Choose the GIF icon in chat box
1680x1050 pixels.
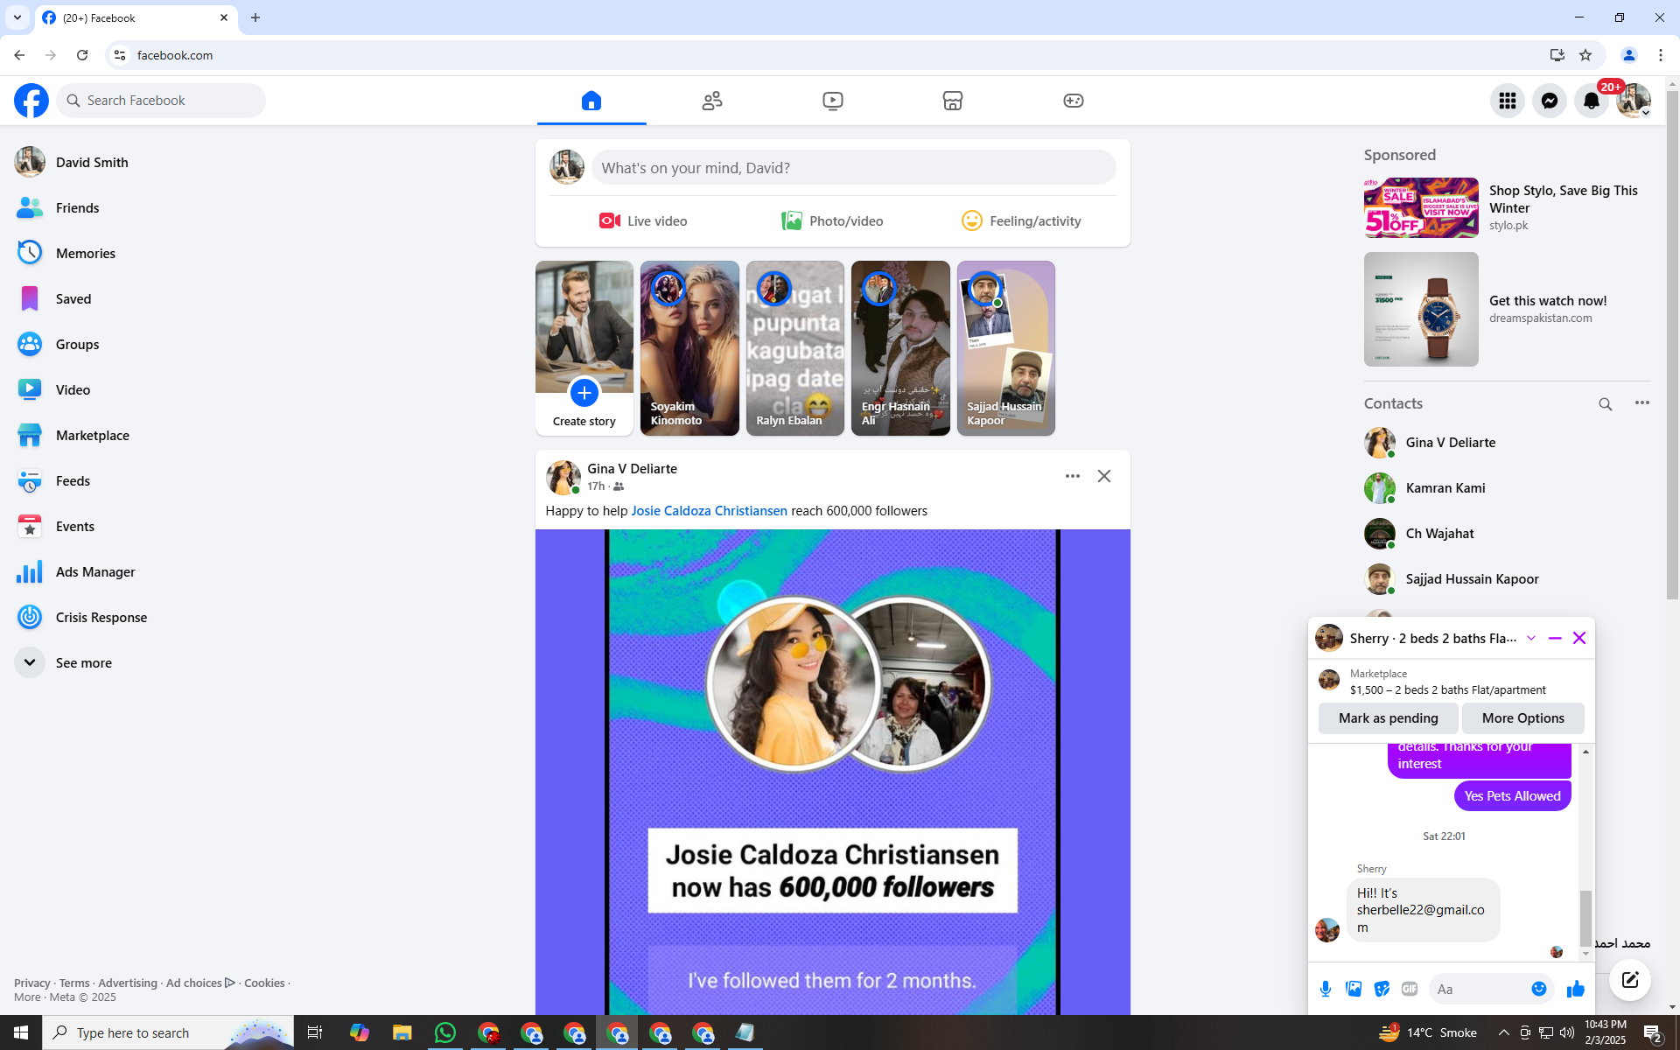point(1409,989)
